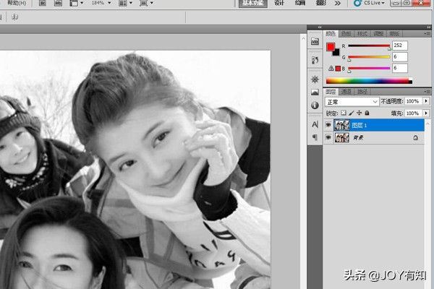Click the B value input field
This screenshot has height=289, width=434.
(x=400, y=68)
